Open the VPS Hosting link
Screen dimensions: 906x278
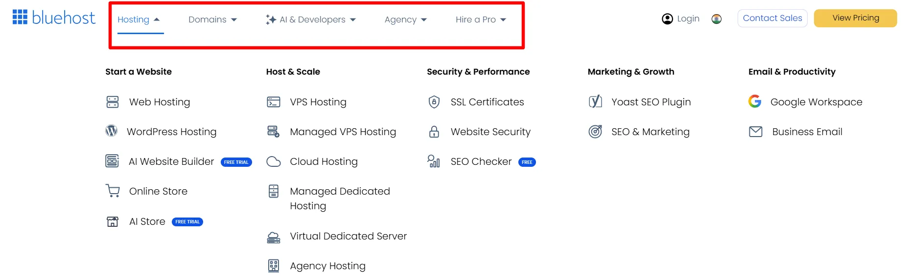click(x=318, y=102)
